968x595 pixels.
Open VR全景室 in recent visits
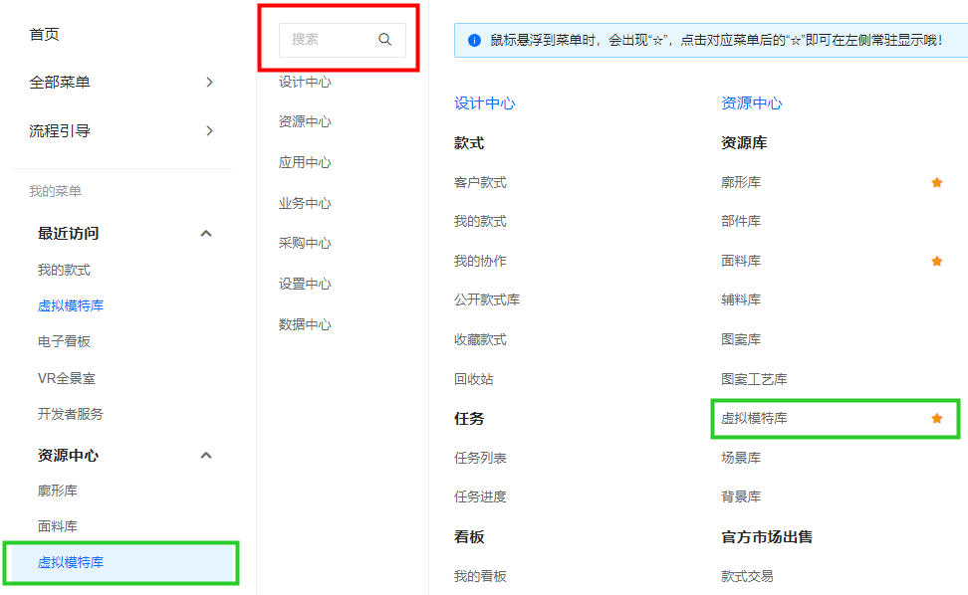click(67, 378)
